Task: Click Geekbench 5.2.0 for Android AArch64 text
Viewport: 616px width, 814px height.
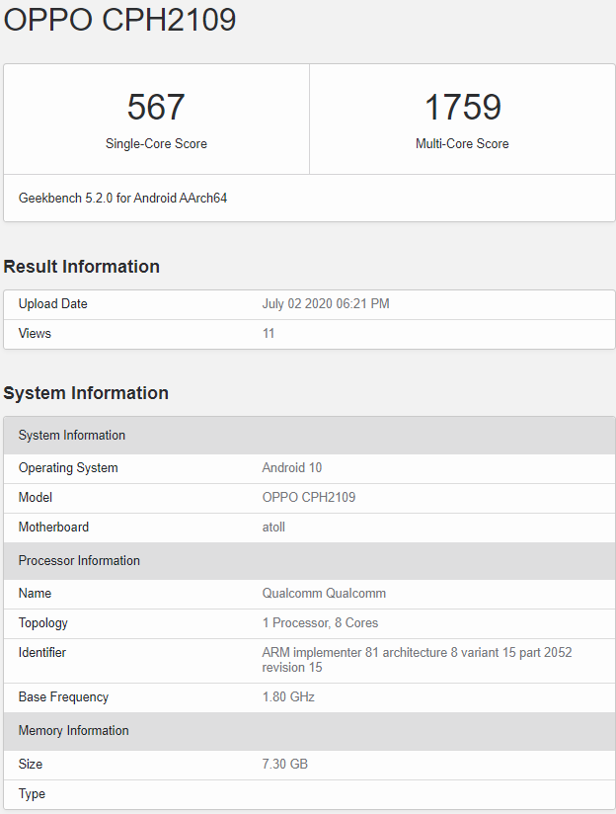Action: pyautogui.click(x=122, y=198)
